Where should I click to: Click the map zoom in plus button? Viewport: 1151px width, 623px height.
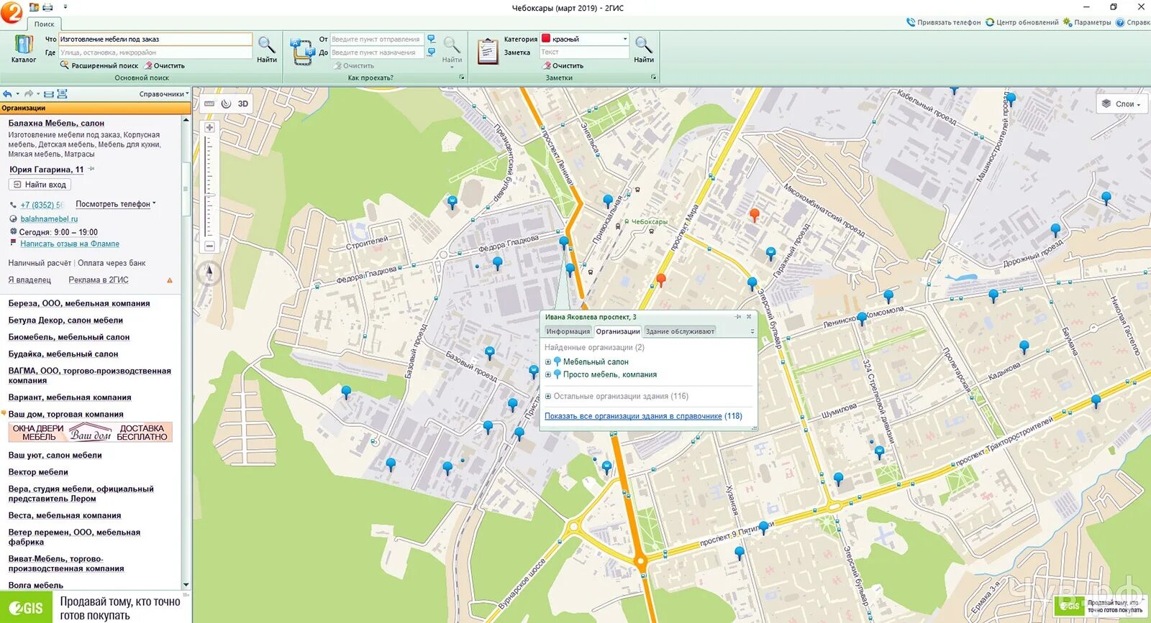(x=209, y=127)
